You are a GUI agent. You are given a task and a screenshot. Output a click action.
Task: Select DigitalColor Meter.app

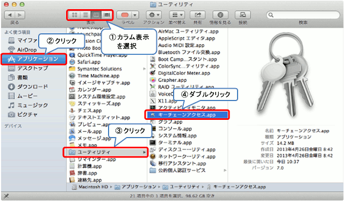pyautogui.click(x=180, y=73)
